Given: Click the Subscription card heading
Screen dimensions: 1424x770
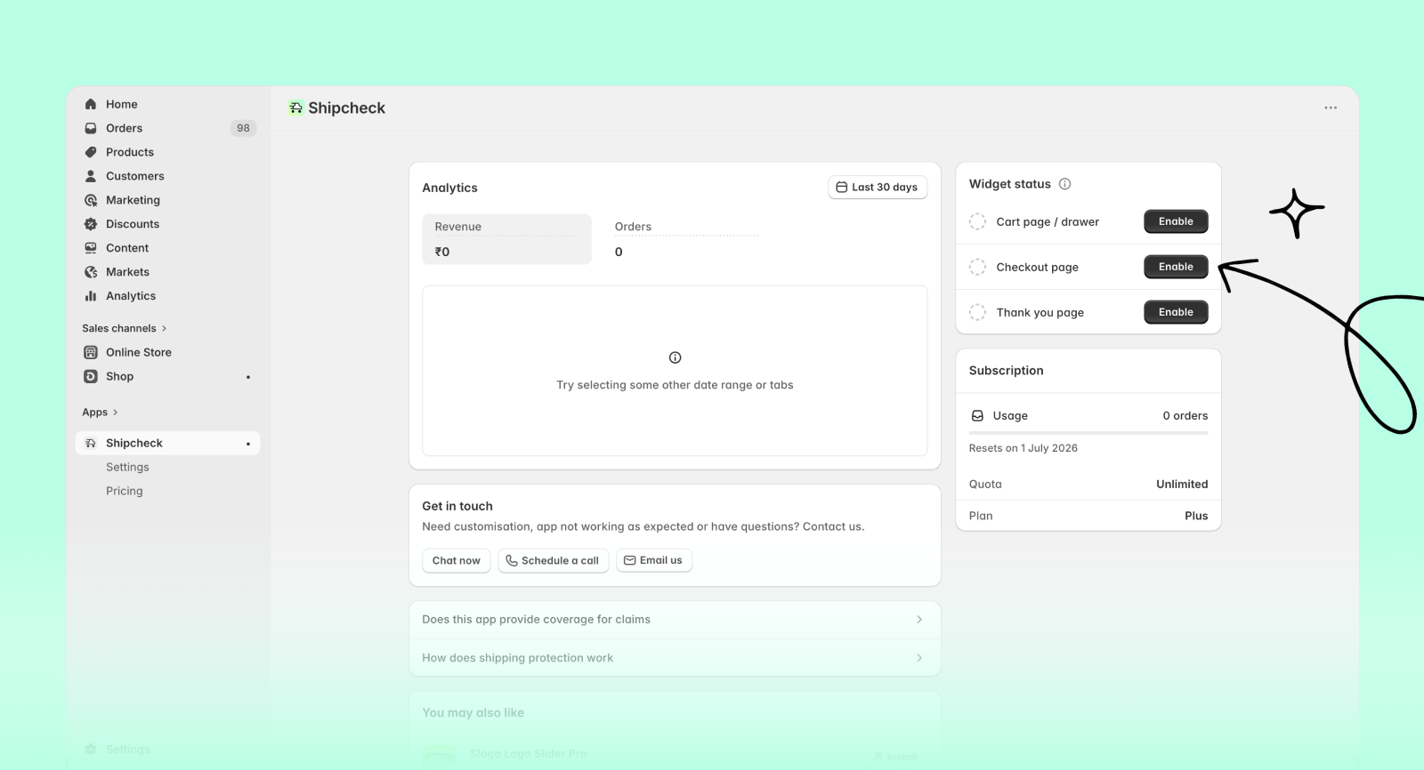Looking at the screenshot, I should (1006, 371).
